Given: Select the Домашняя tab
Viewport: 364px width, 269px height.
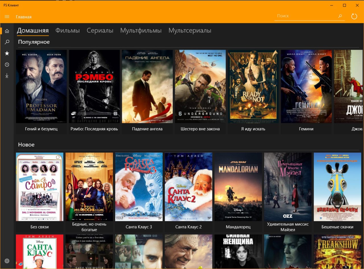Looking at the screenshot, I should (33, 31).
